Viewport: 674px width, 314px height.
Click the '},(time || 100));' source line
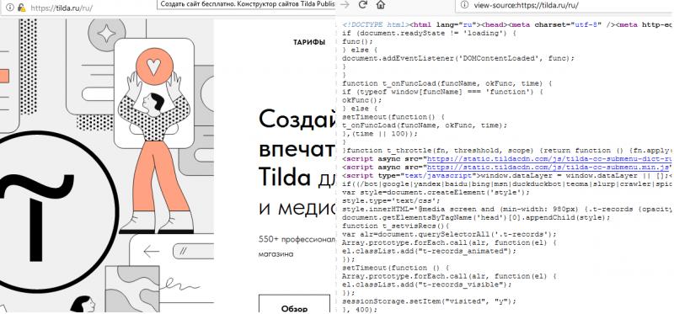[380, 134]
